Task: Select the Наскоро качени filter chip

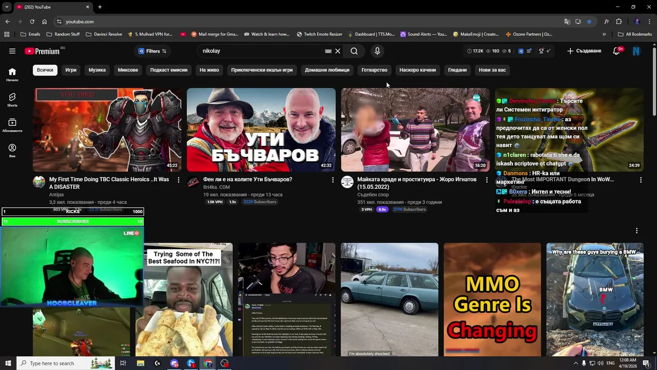Action: tap(418, 70)
